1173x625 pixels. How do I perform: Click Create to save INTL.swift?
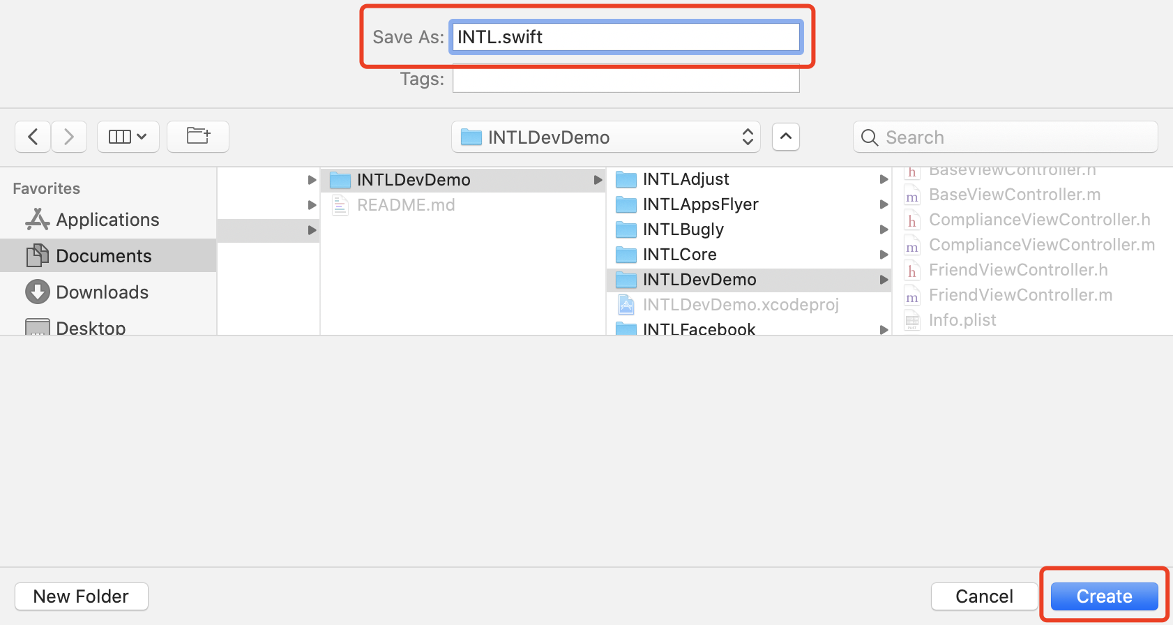[x=1104, y=596]
